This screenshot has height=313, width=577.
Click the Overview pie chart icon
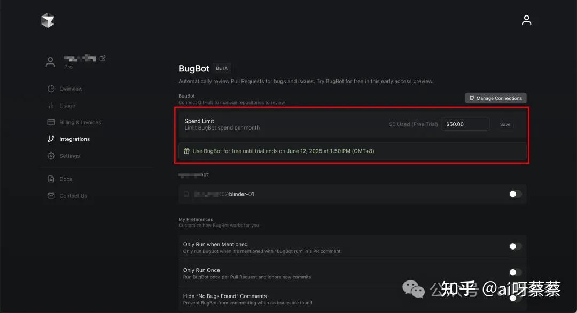[51, 89]
